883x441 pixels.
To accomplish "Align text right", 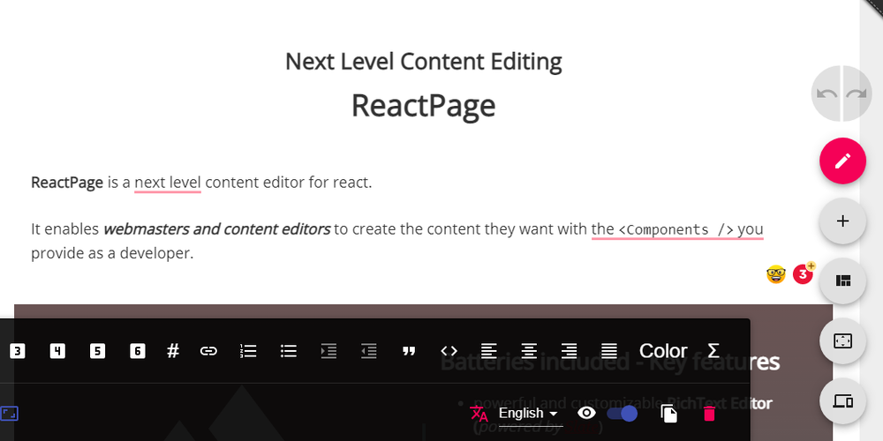I will [x=569, y=352].
